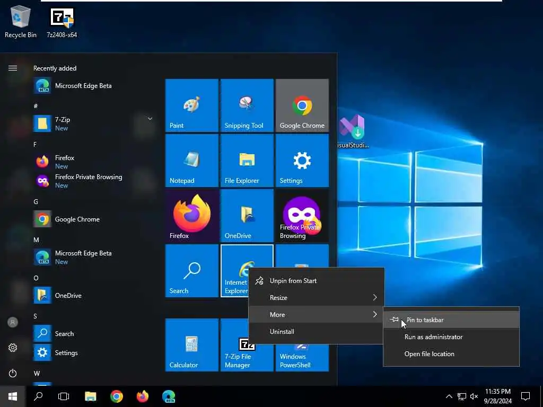Viewport: 543px width, 407px height.
Task: Open File Explorer from the taskbar
Action: coord(90,396)
